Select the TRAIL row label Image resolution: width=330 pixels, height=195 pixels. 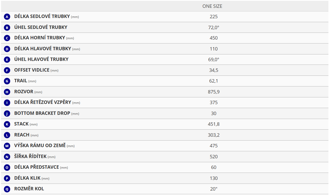click(21, 81)
